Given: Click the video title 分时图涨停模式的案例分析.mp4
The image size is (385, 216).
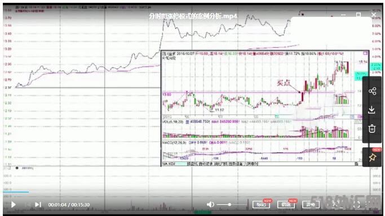Looking at the screenshot, I should click(193, 16).
